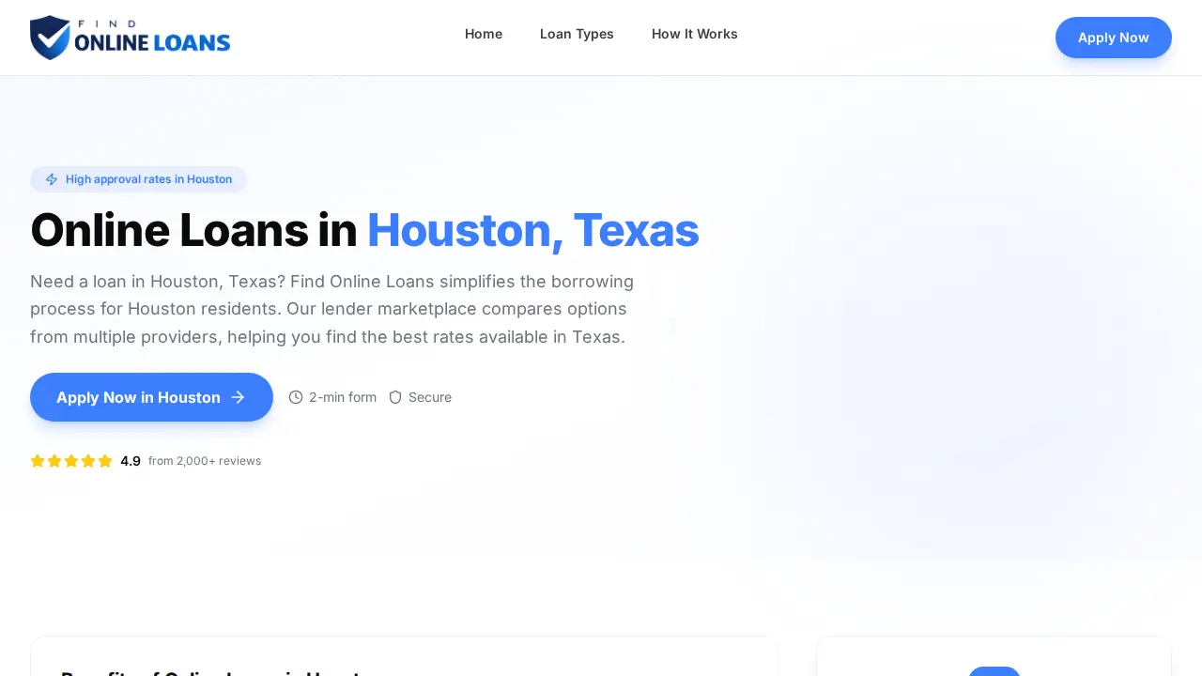Click the first yellow rating star
This screenshot has width=1202, height=676.
pyautogui.click(x=38, y=461)
